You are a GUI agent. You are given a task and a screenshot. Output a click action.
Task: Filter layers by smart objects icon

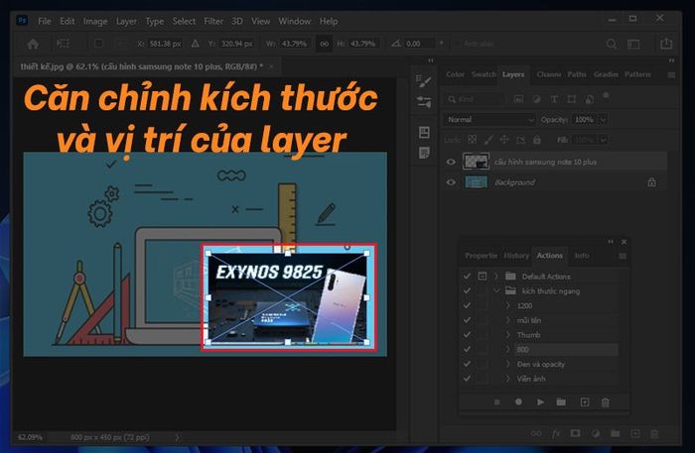click(x=590, y=99)
